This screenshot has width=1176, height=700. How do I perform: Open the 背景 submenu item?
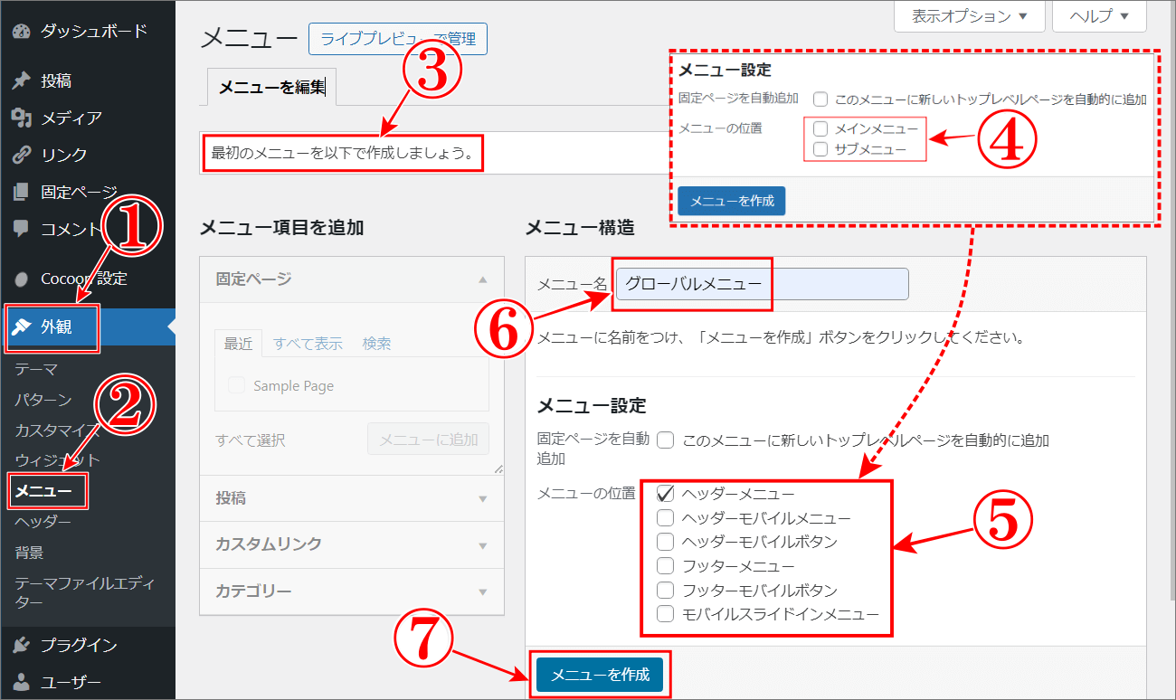coord(29,552)
